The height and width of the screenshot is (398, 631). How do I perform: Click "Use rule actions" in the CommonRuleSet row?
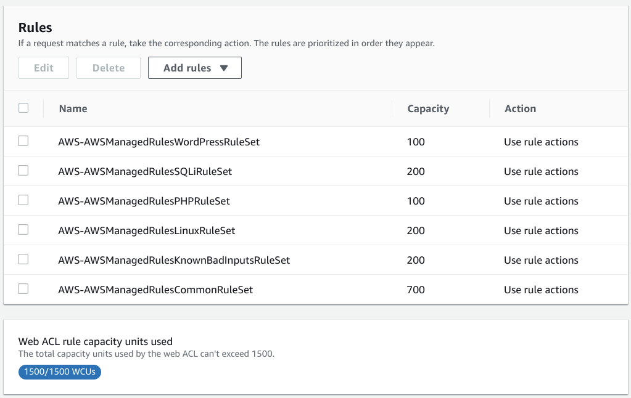(x=541, y=290)
